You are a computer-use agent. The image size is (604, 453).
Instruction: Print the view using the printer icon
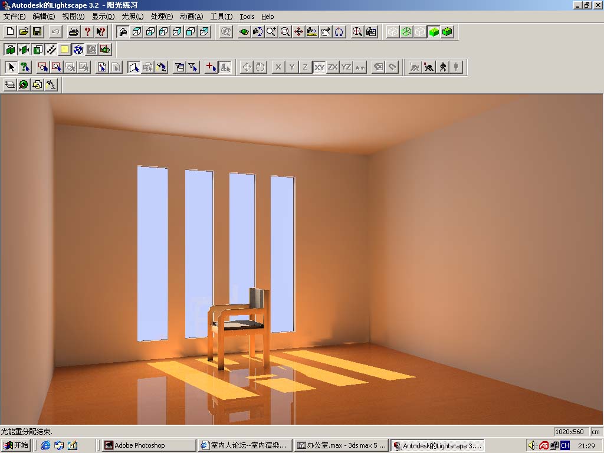[74, 32]
